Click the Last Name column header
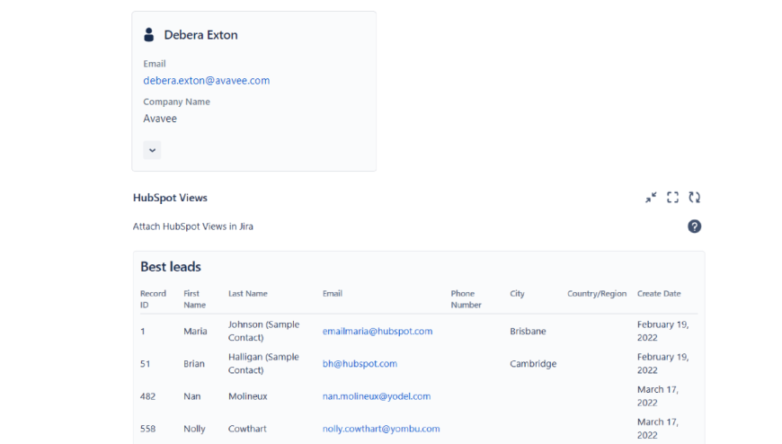 point(247,294)
